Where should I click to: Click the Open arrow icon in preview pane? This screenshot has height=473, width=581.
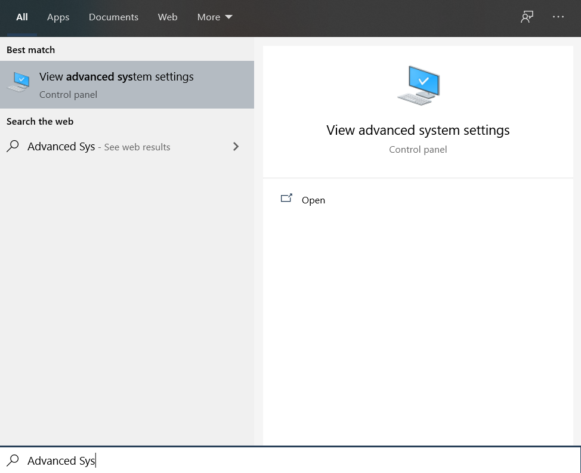click(x=287, y=199)
